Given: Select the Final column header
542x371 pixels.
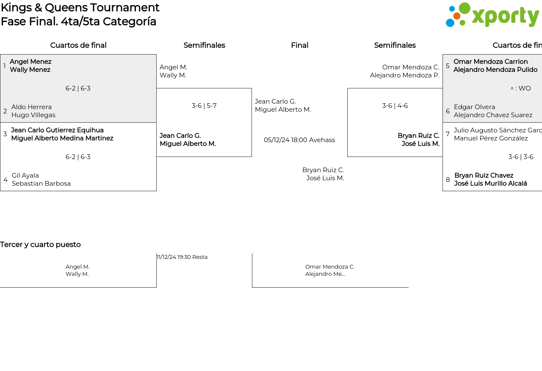Looking at the screenshot, I should (x=299, y=45).
